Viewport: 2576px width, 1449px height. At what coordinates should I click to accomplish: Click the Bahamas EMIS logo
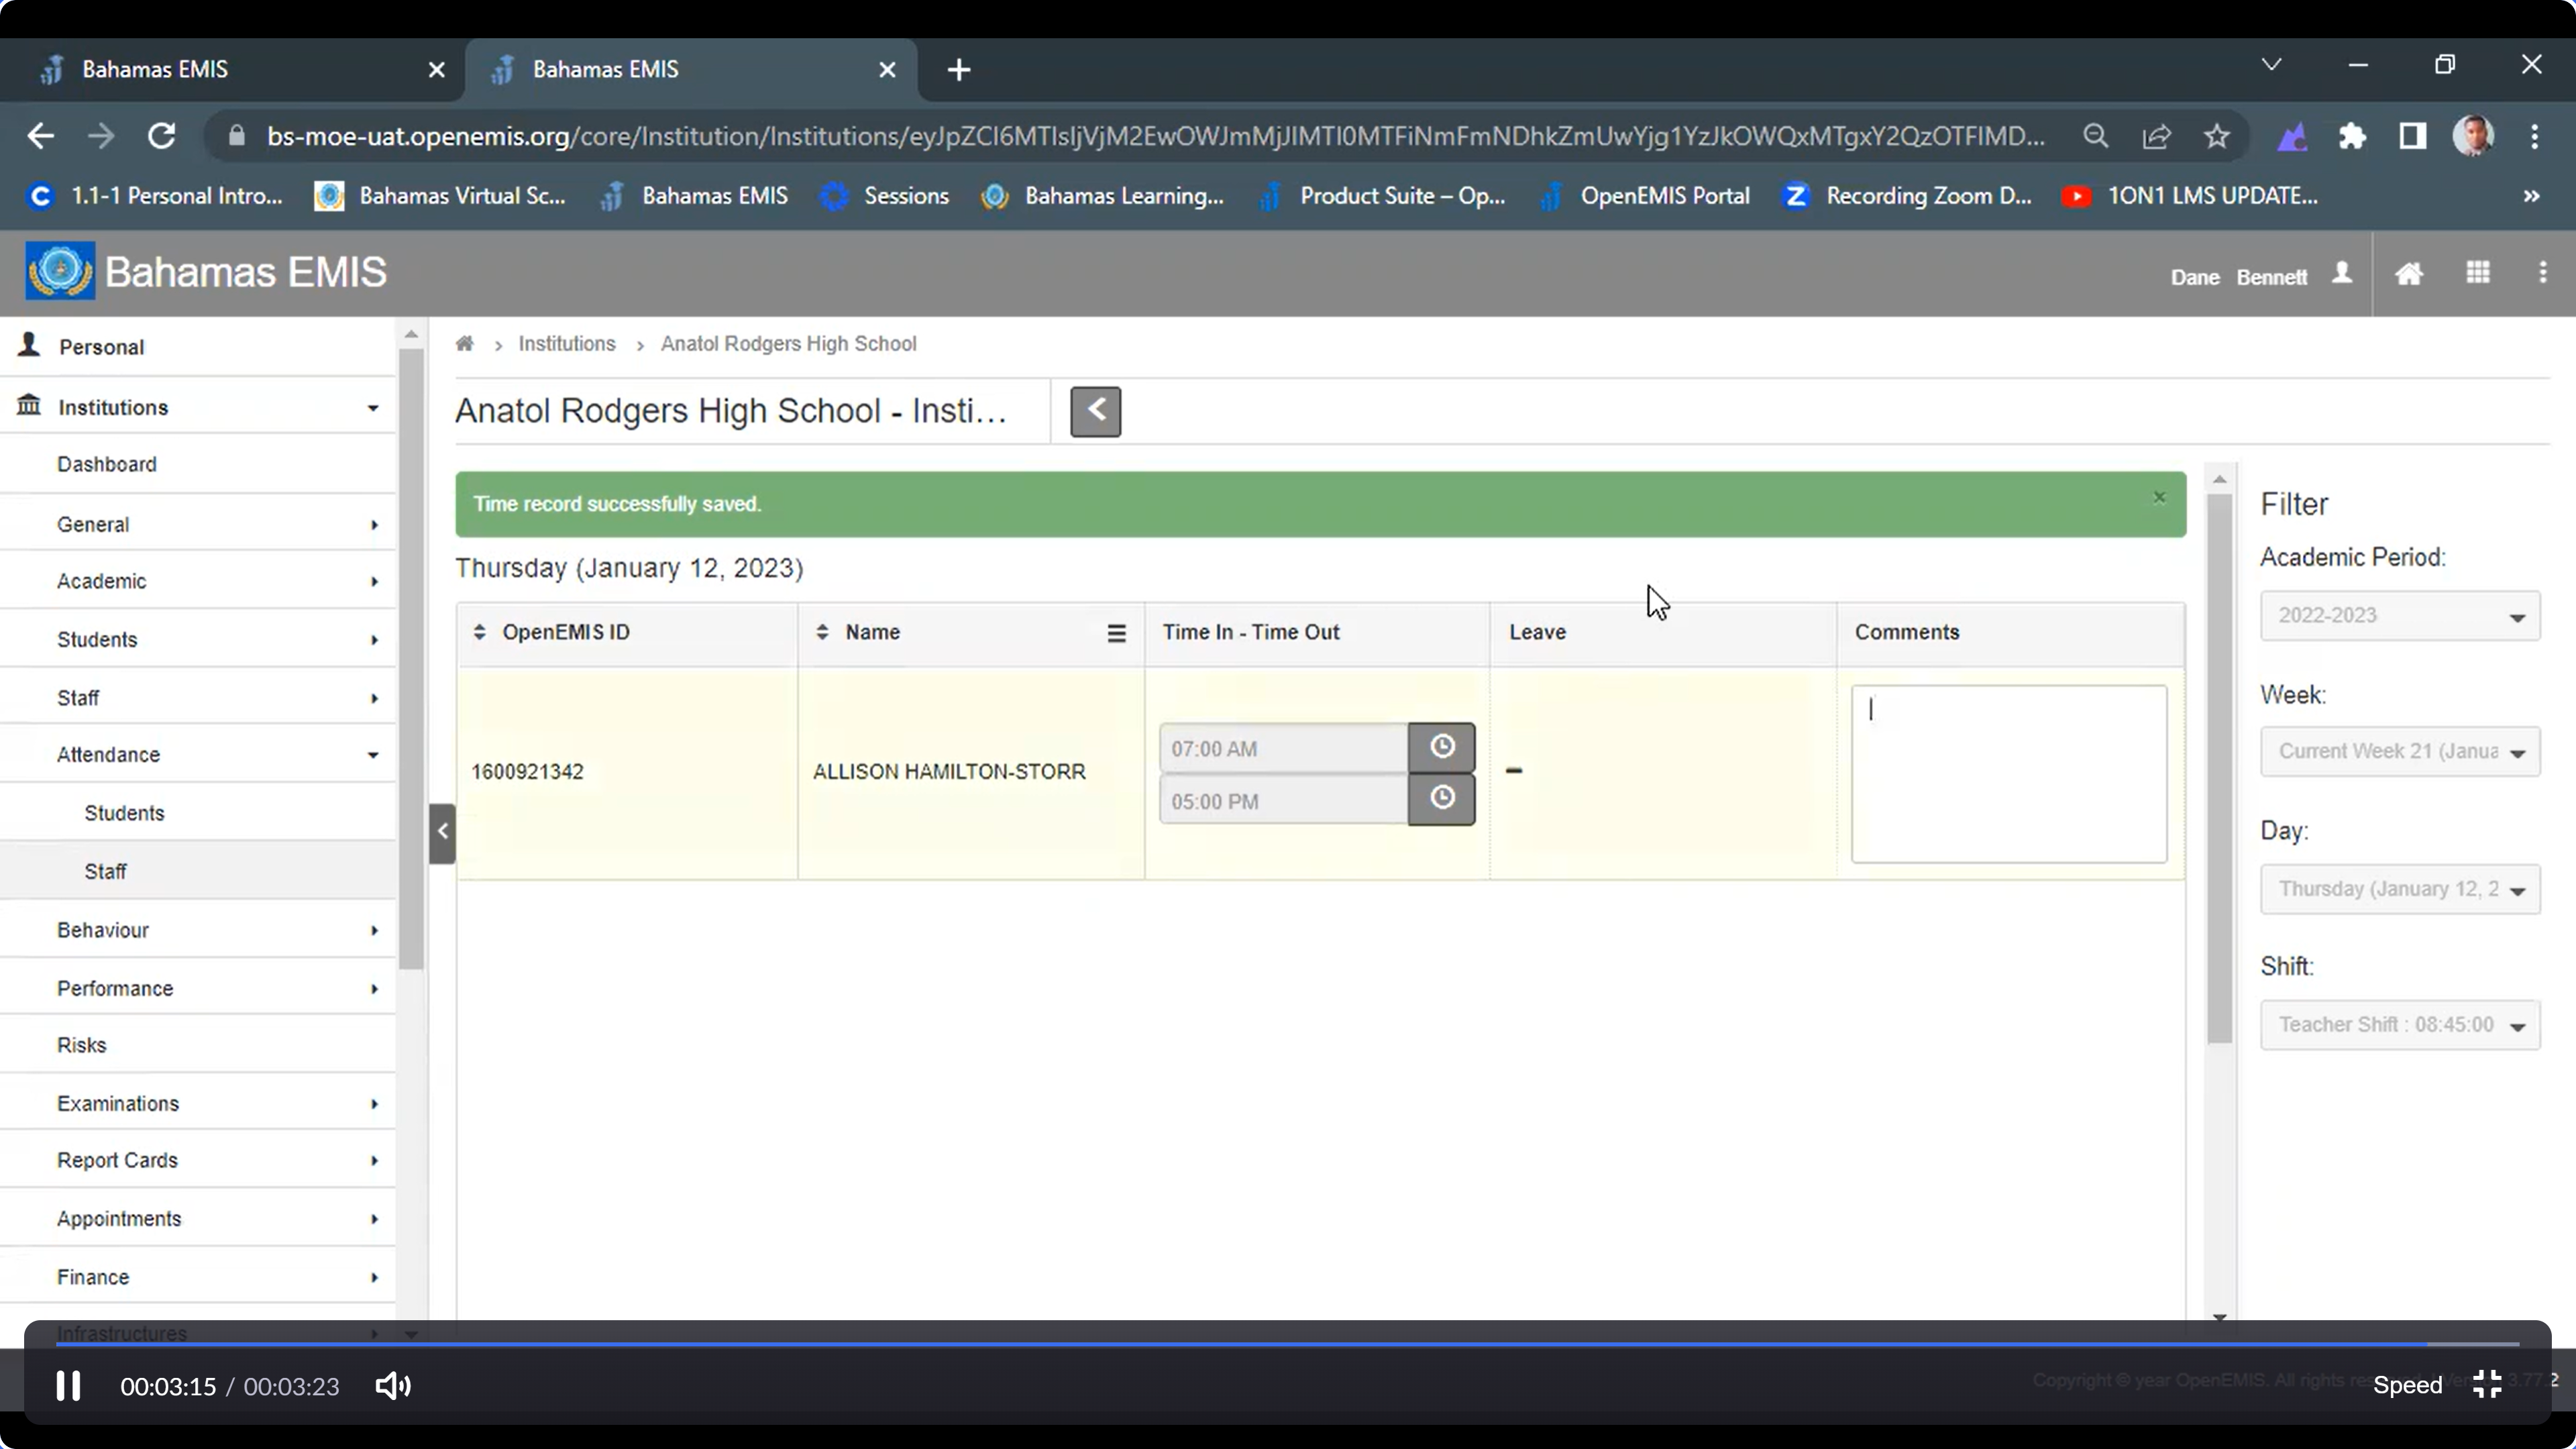click(60, 271)
